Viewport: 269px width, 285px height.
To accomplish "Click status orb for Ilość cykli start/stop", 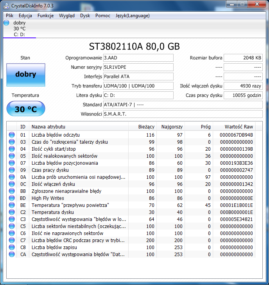I will click(x=12, y=149).
